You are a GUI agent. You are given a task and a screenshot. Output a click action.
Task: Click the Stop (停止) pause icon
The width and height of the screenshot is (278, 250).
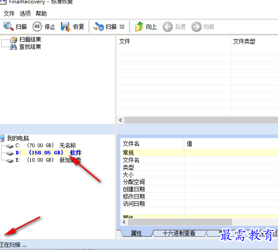[37, 27]
